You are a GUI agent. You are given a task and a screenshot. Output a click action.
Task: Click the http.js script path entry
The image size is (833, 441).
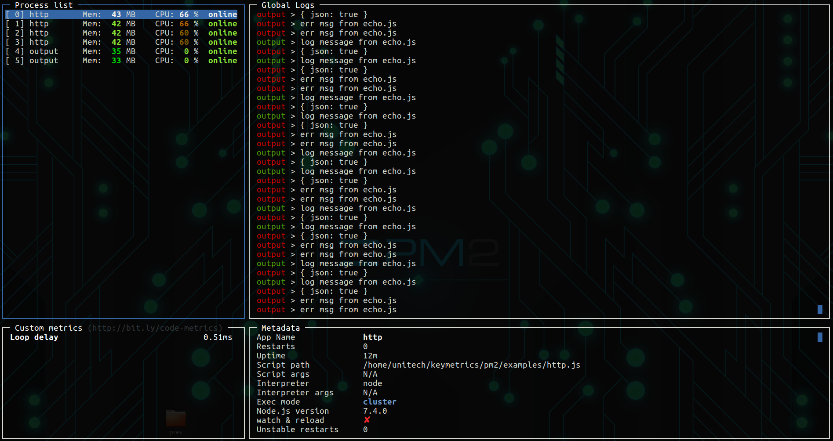point(471,365)
